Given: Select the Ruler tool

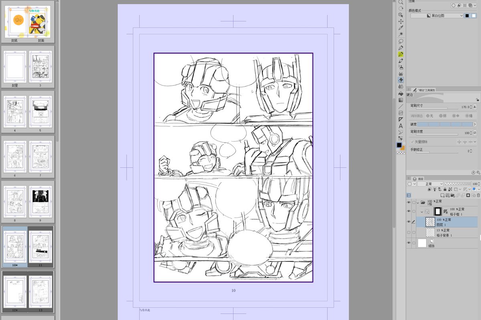Looking at the screenshot, I should pyautogui.click(x=400, y=119).
